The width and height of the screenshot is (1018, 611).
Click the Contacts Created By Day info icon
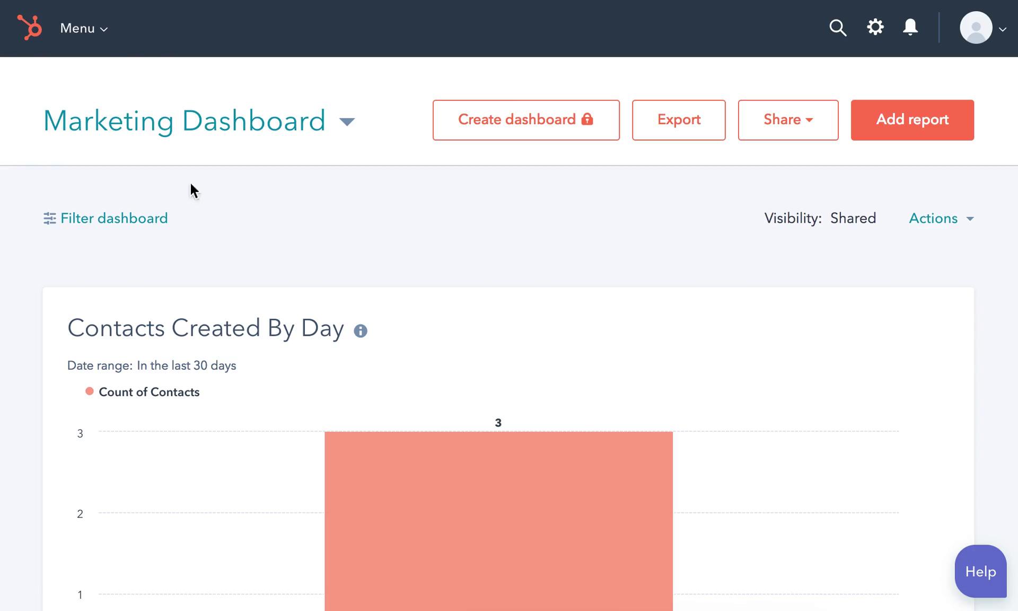coord(361,331)
